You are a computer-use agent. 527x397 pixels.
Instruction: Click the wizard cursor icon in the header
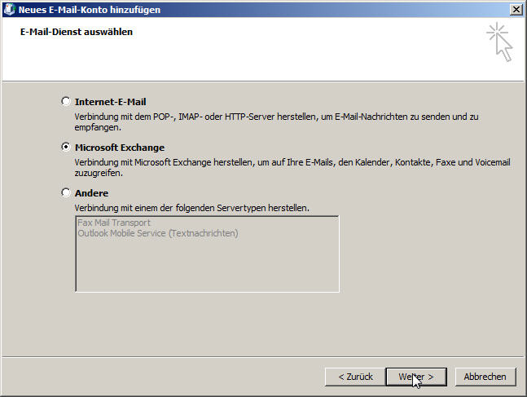point(500,42)
